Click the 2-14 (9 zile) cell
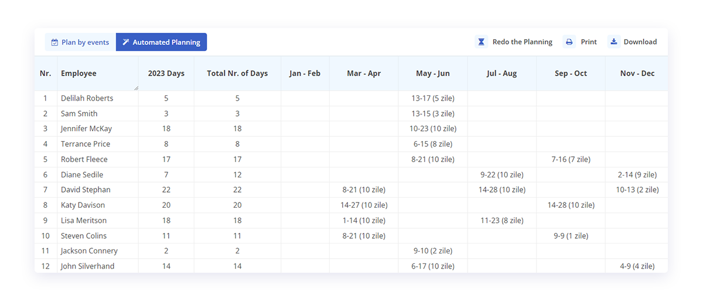This screenshot has height=302, width=703. 637,174
